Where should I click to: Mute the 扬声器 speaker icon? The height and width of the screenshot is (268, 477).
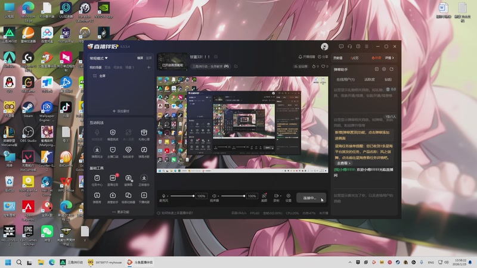[x=214, y=196]
